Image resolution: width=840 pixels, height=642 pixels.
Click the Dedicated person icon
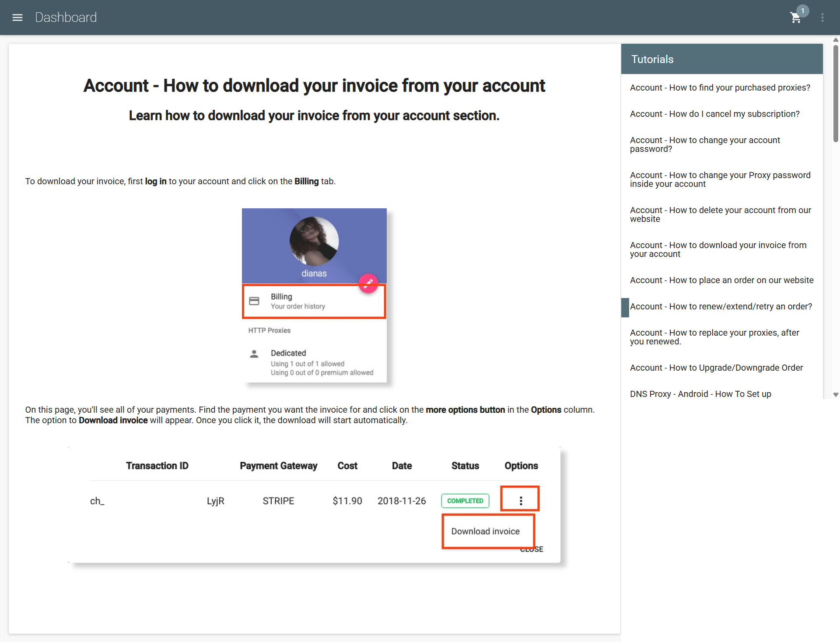[x=254, y=354]
